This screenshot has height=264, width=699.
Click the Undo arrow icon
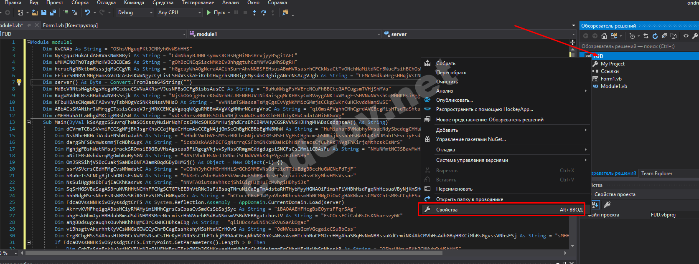click(87, 13)
